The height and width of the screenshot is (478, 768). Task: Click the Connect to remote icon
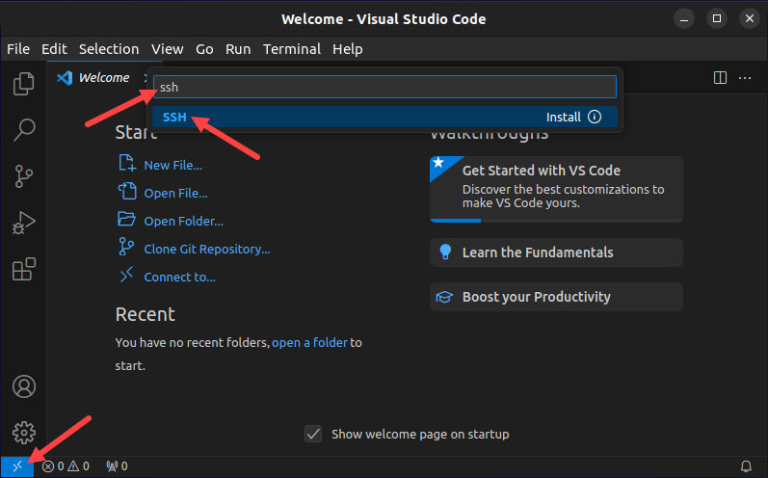(x=126, y=275)
